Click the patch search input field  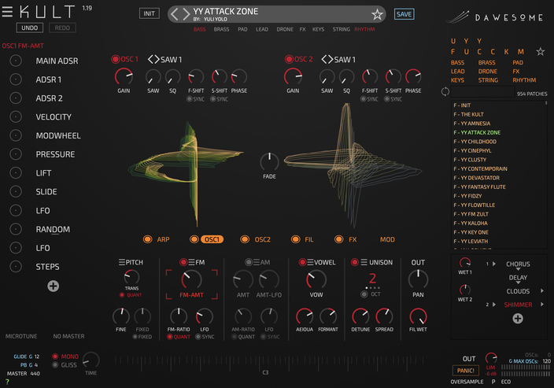[x=482, y=92]
